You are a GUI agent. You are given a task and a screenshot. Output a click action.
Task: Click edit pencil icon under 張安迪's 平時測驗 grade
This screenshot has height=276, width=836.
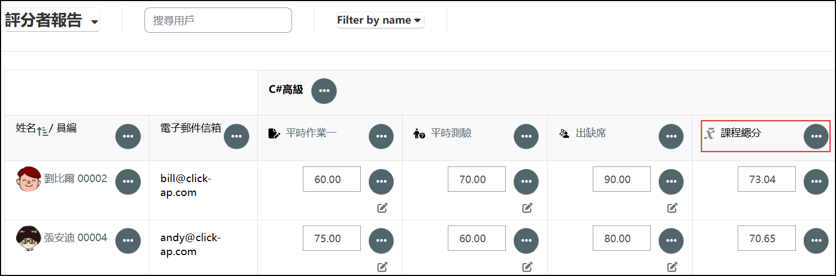(527, 266)
